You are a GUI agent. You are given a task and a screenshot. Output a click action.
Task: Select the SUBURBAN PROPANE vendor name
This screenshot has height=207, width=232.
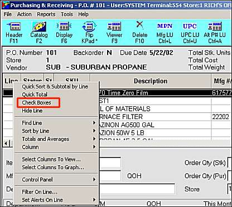tap(109, 67)
